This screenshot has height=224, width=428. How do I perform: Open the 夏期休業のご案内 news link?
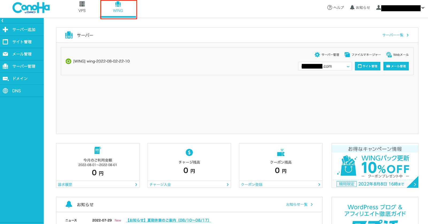tap(168, 220)
